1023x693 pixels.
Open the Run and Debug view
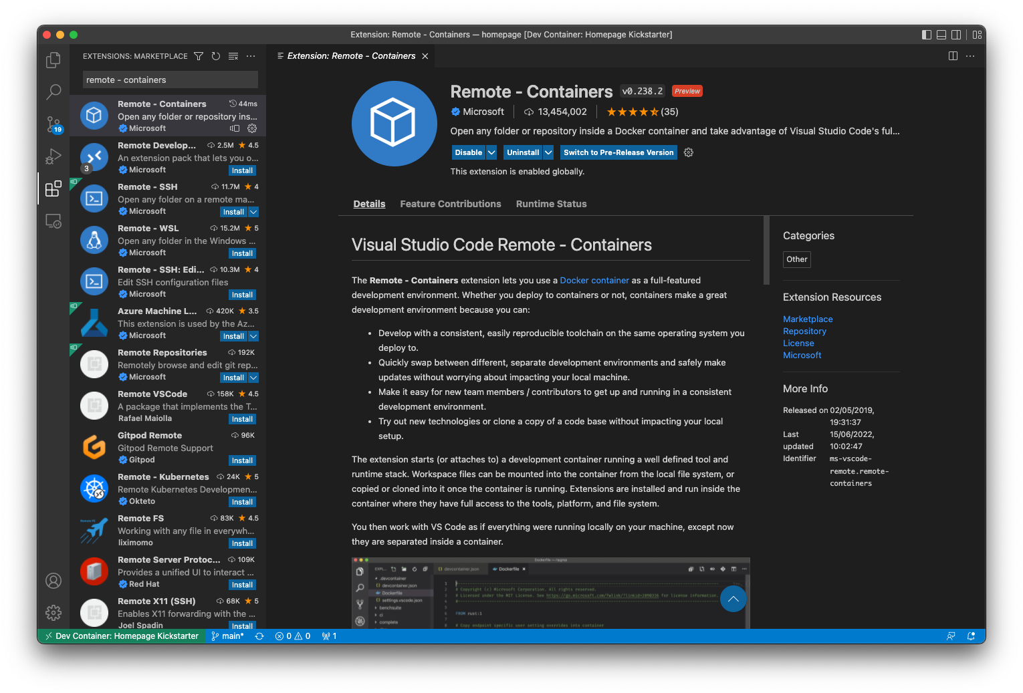(x=53, y=156)
